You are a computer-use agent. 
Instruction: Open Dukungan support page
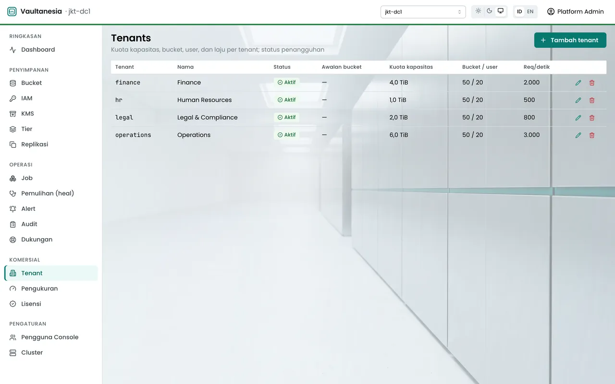pos(51,240)
